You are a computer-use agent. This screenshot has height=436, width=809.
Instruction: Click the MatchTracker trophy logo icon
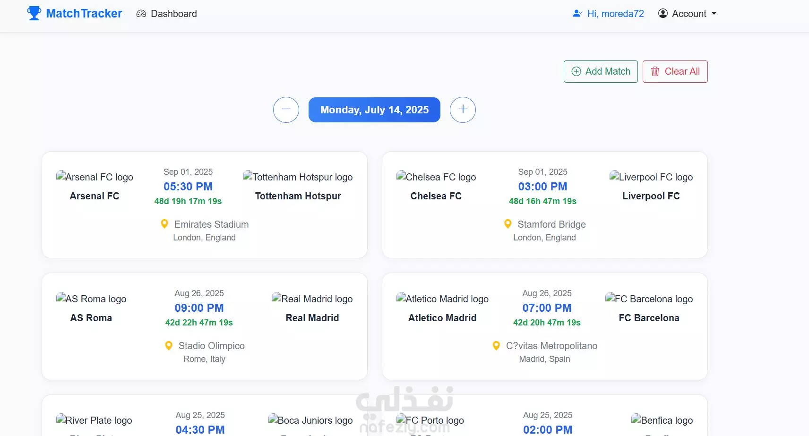[34, 13]
